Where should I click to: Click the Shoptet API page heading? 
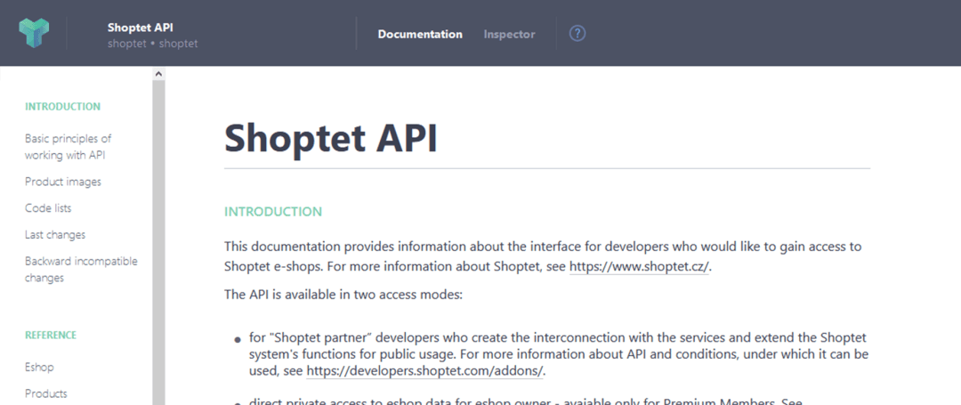[x=331, y=139]
